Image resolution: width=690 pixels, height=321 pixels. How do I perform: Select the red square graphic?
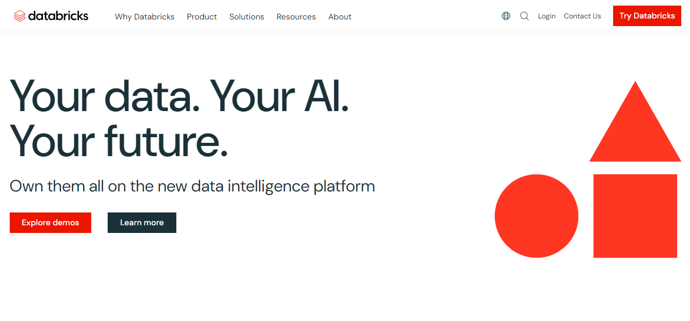(635, 216)
